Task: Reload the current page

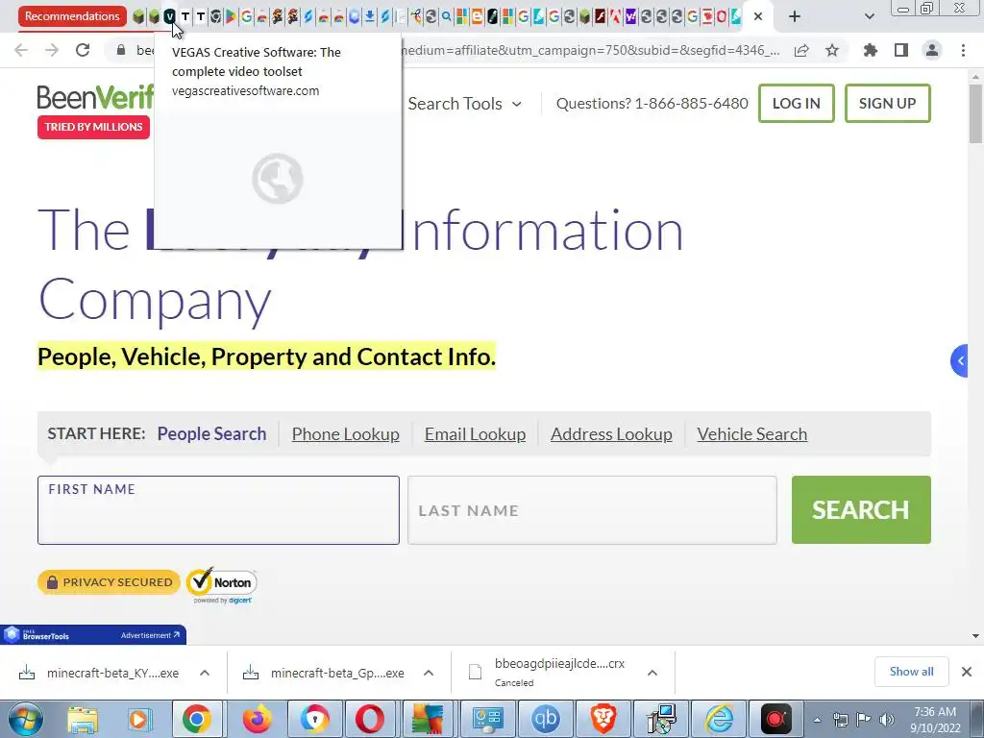Action: coord(83,50)
